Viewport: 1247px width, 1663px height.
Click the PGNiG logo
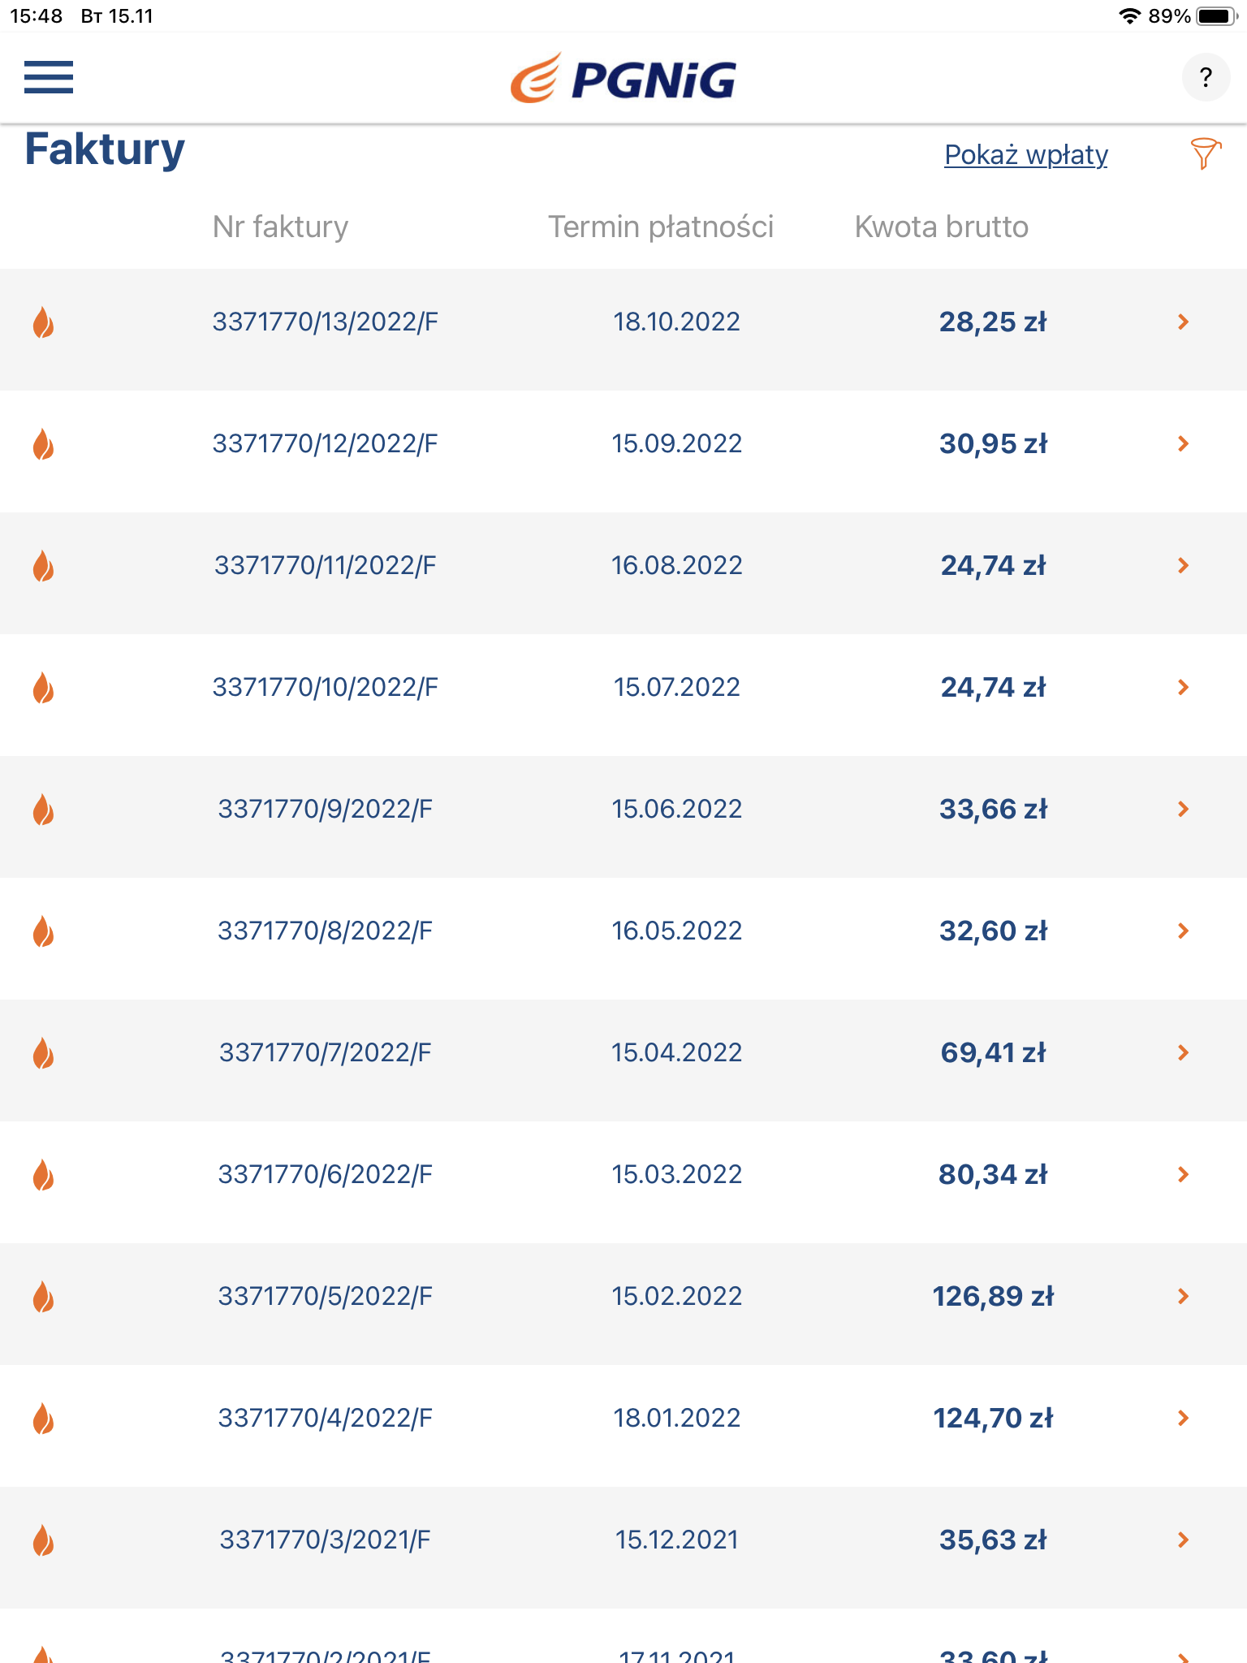point(623,79)
